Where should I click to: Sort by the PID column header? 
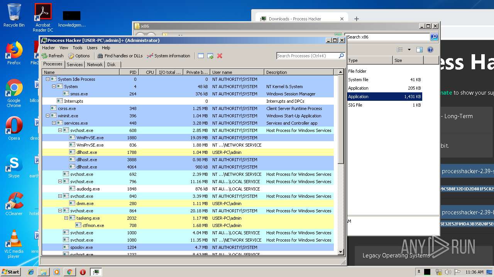(x=129, y=72)
